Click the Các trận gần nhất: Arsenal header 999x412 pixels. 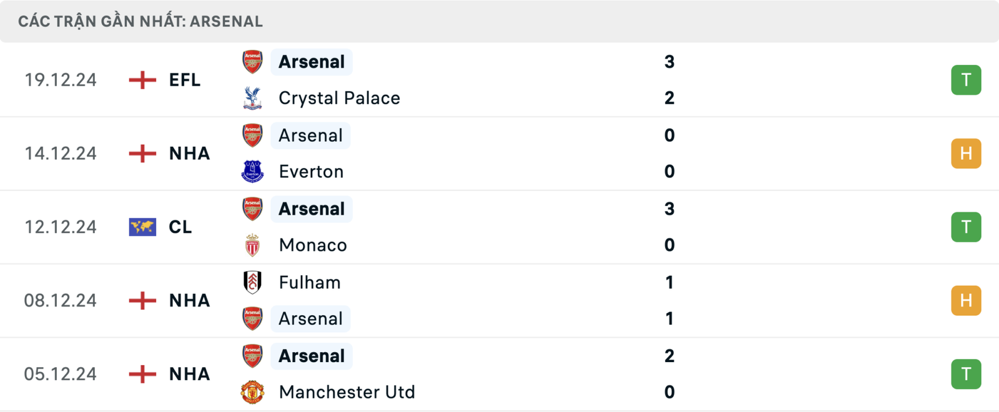140,21
